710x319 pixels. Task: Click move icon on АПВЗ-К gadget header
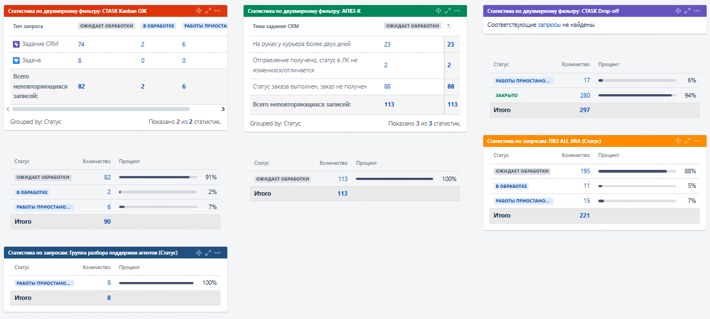tap(438, 11)
